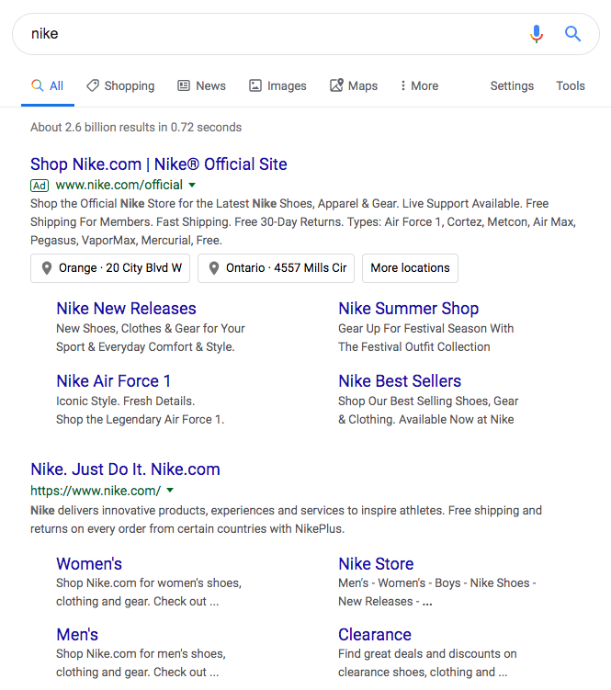This screenshot has height=690, width=611.
Task: Switch to the News tab
Action: 201,85
